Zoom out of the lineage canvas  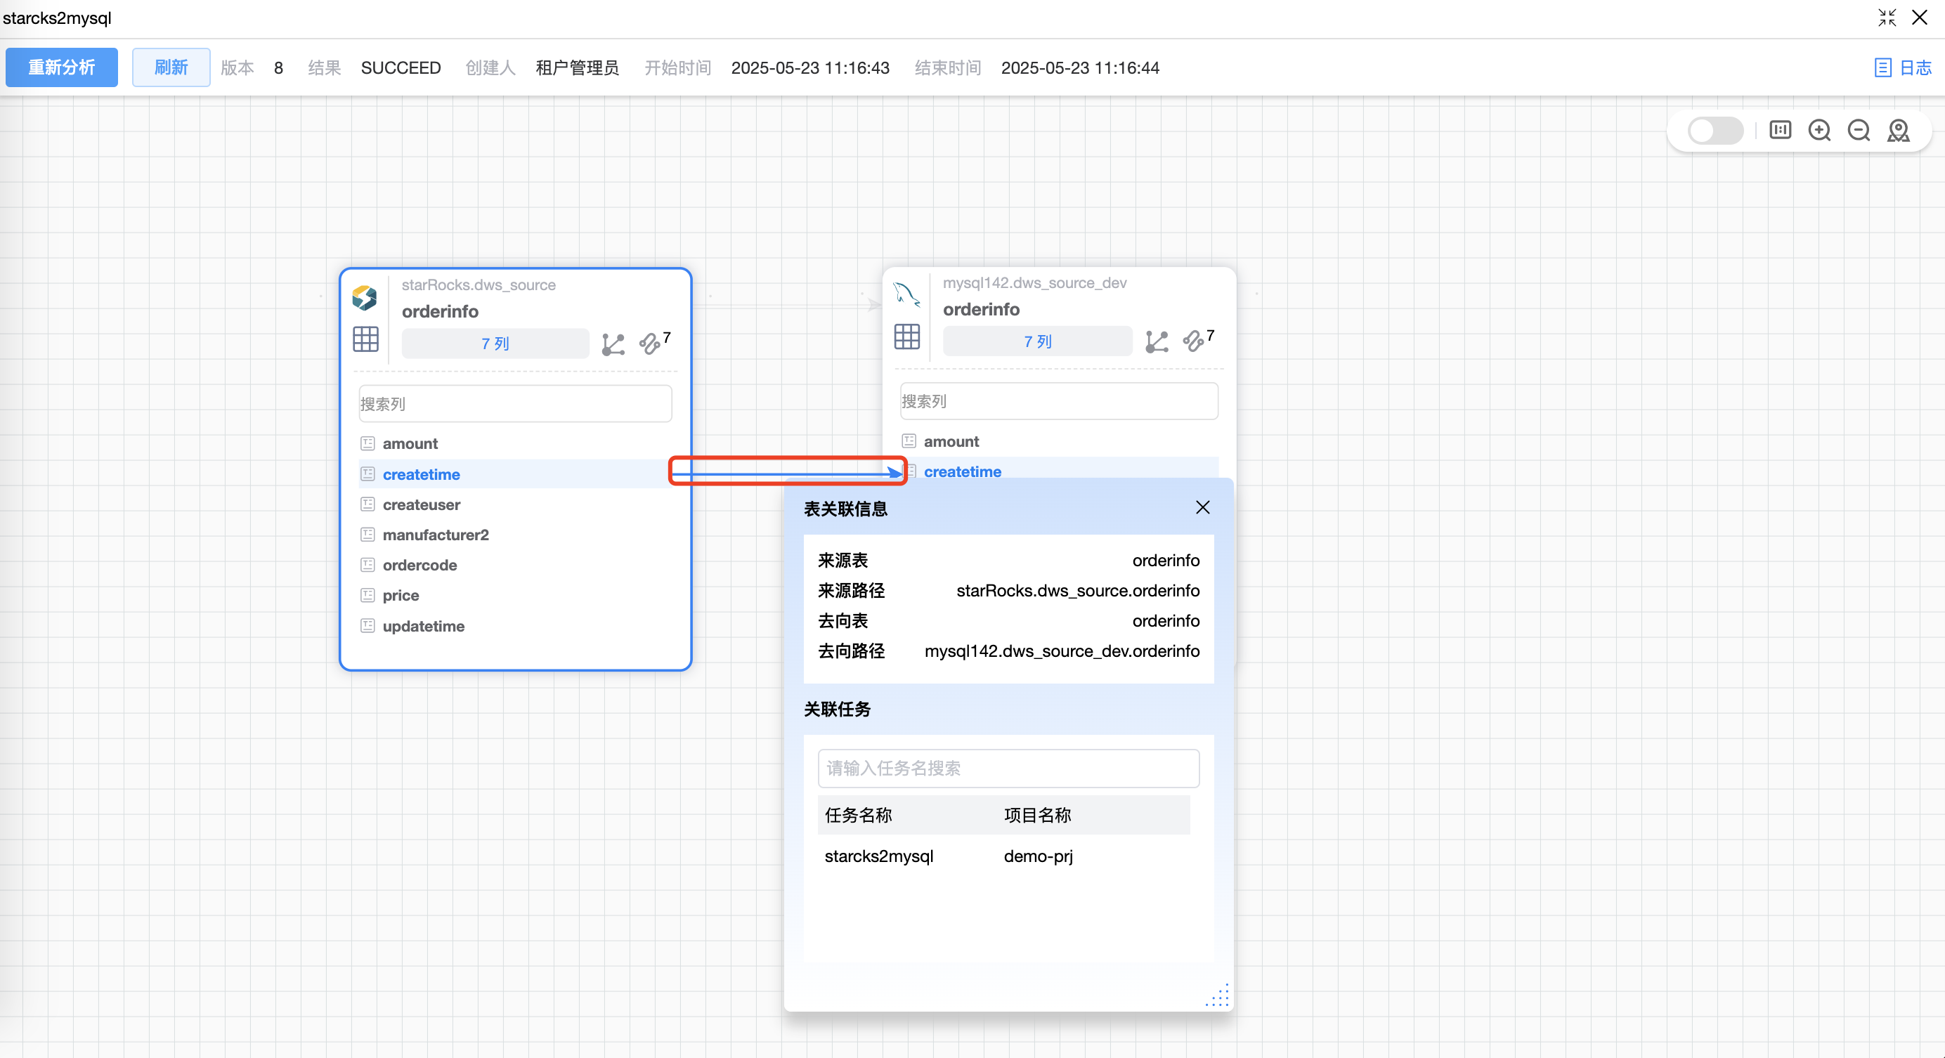click(1858, 131)
